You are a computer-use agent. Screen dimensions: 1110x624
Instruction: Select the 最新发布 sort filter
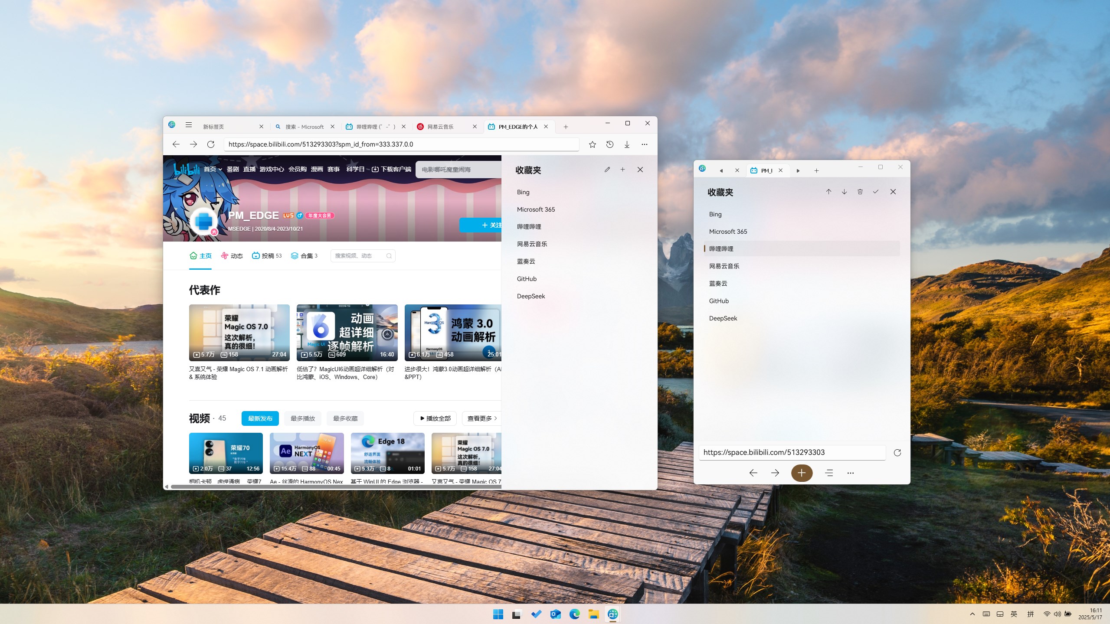pos(260,418)
